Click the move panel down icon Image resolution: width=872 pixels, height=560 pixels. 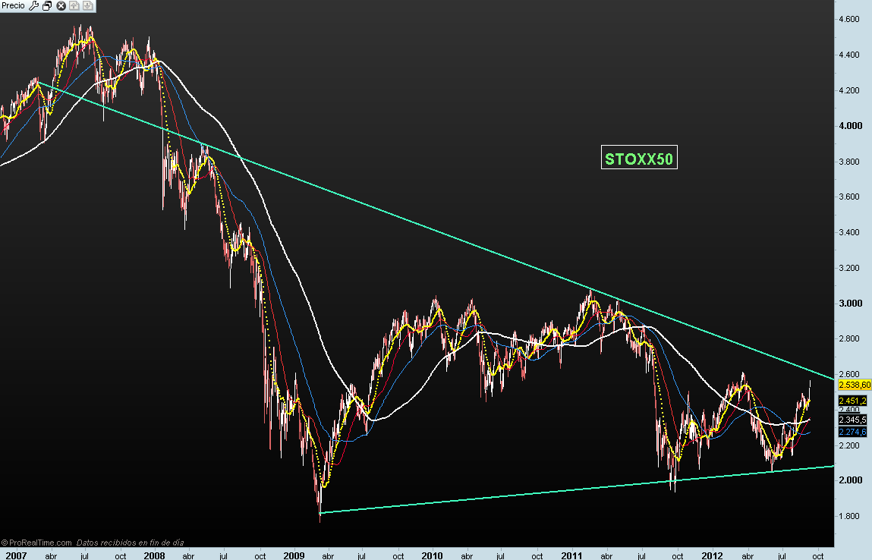pos(88,5)
